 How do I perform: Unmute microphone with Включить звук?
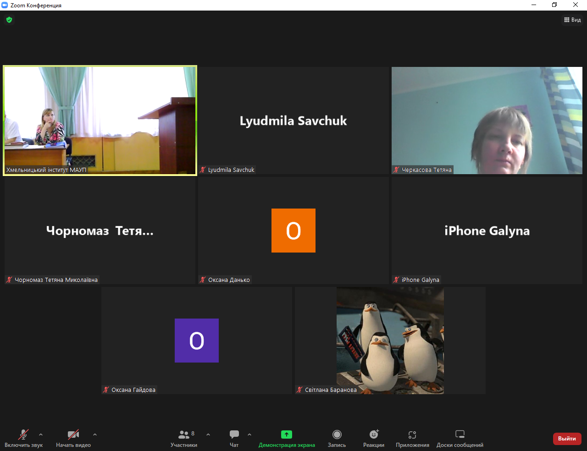(x=23, y=438)
